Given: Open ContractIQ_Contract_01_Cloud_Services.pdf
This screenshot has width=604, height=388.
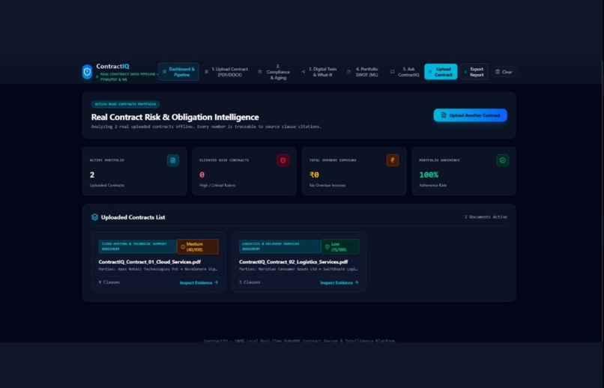Looking at the screenshot, I should [x=149, y=261].
